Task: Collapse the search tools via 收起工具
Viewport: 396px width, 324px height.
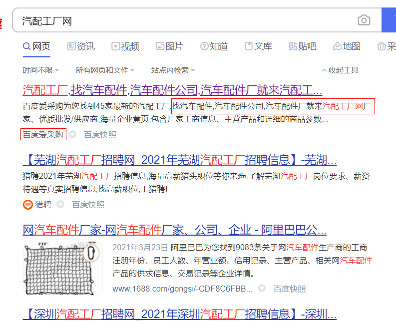Action: pyautogui.click(x=340, y=70)
